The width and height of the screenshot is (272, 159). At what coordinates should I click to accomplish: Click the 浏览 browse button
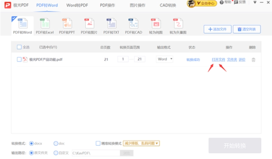pos(126,153)
